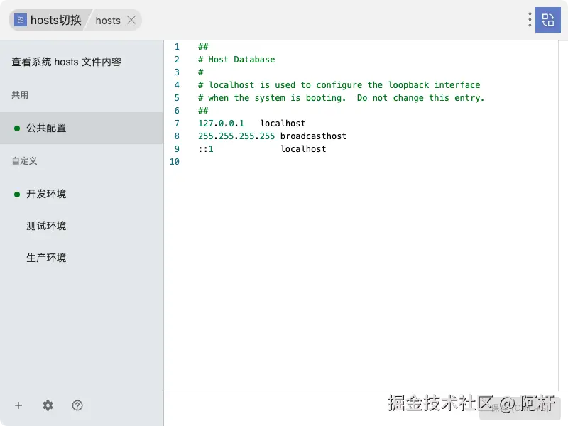This screenshot has height=426, width=568.
Task: Open the 公共配置 entry
Action: [47, 129]
